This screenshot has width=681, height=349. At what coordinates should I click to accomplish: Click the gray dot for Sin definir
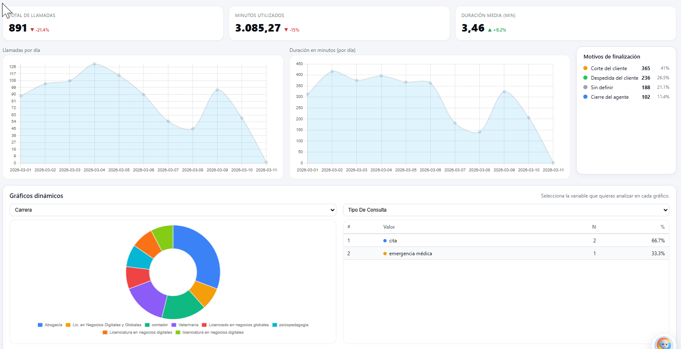585,88
